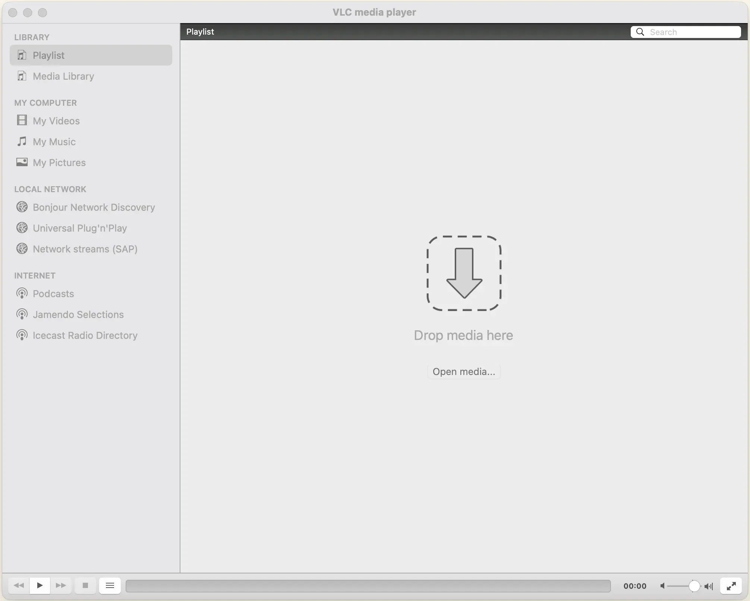Select Bonjour Network Discovery

click(x=91, y=207)
